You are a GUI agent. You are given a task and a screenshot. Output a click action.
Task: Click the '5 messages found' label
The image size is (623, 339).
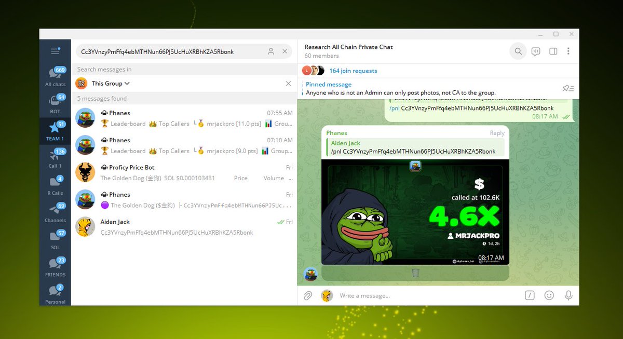pyautogui.click(x=102, y=99)
